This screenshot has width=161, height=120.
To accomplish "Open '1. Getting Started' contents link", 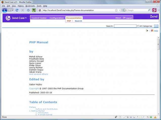I will pos(37,111).
